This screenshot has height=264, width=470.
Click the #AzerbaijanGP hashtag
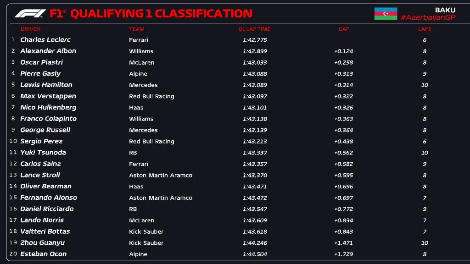(428, 17)
